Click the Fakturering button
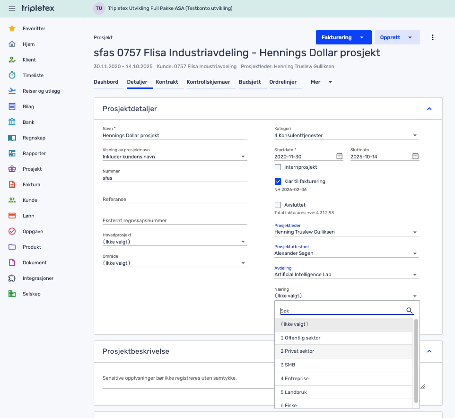The image size is (455, 418). (337, 37)
